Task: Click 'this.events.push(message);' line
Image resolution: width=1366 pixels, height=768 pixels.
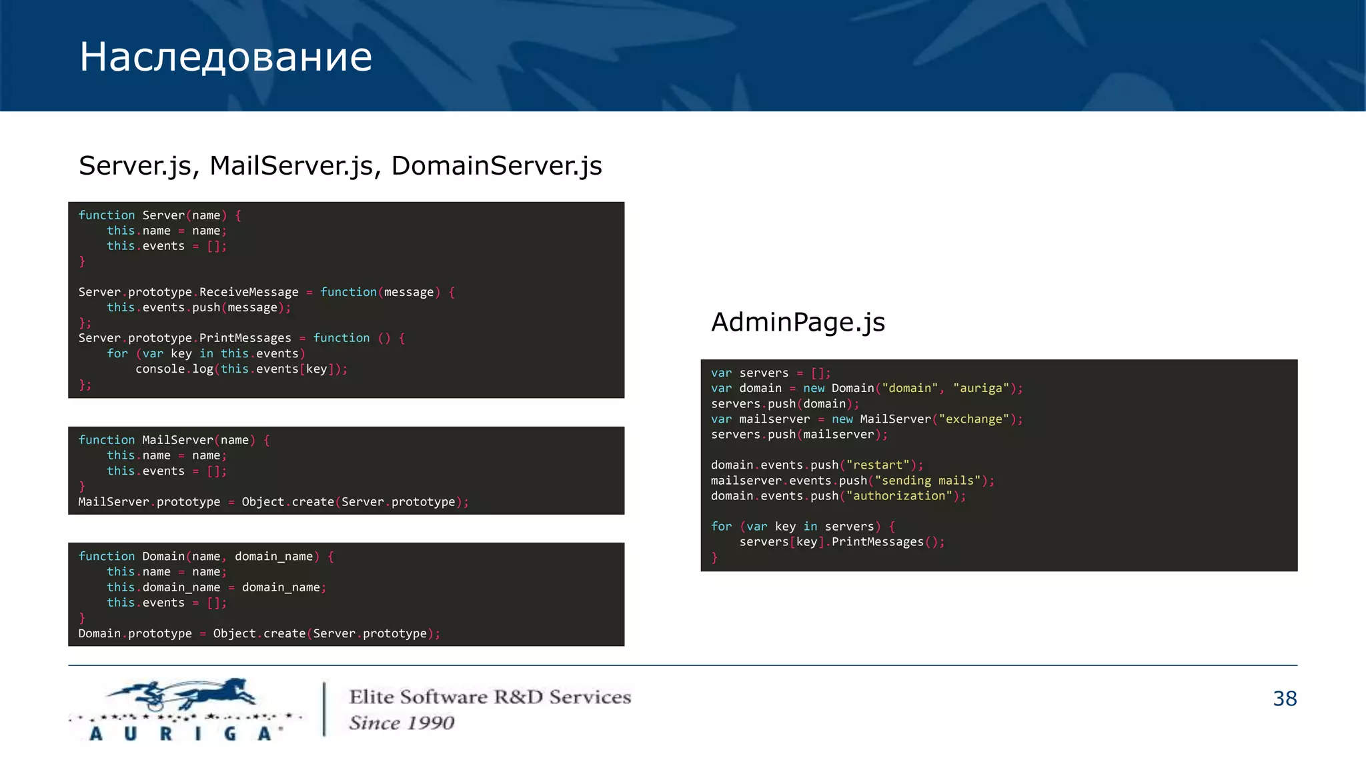Action: click(x=199, y=307)
